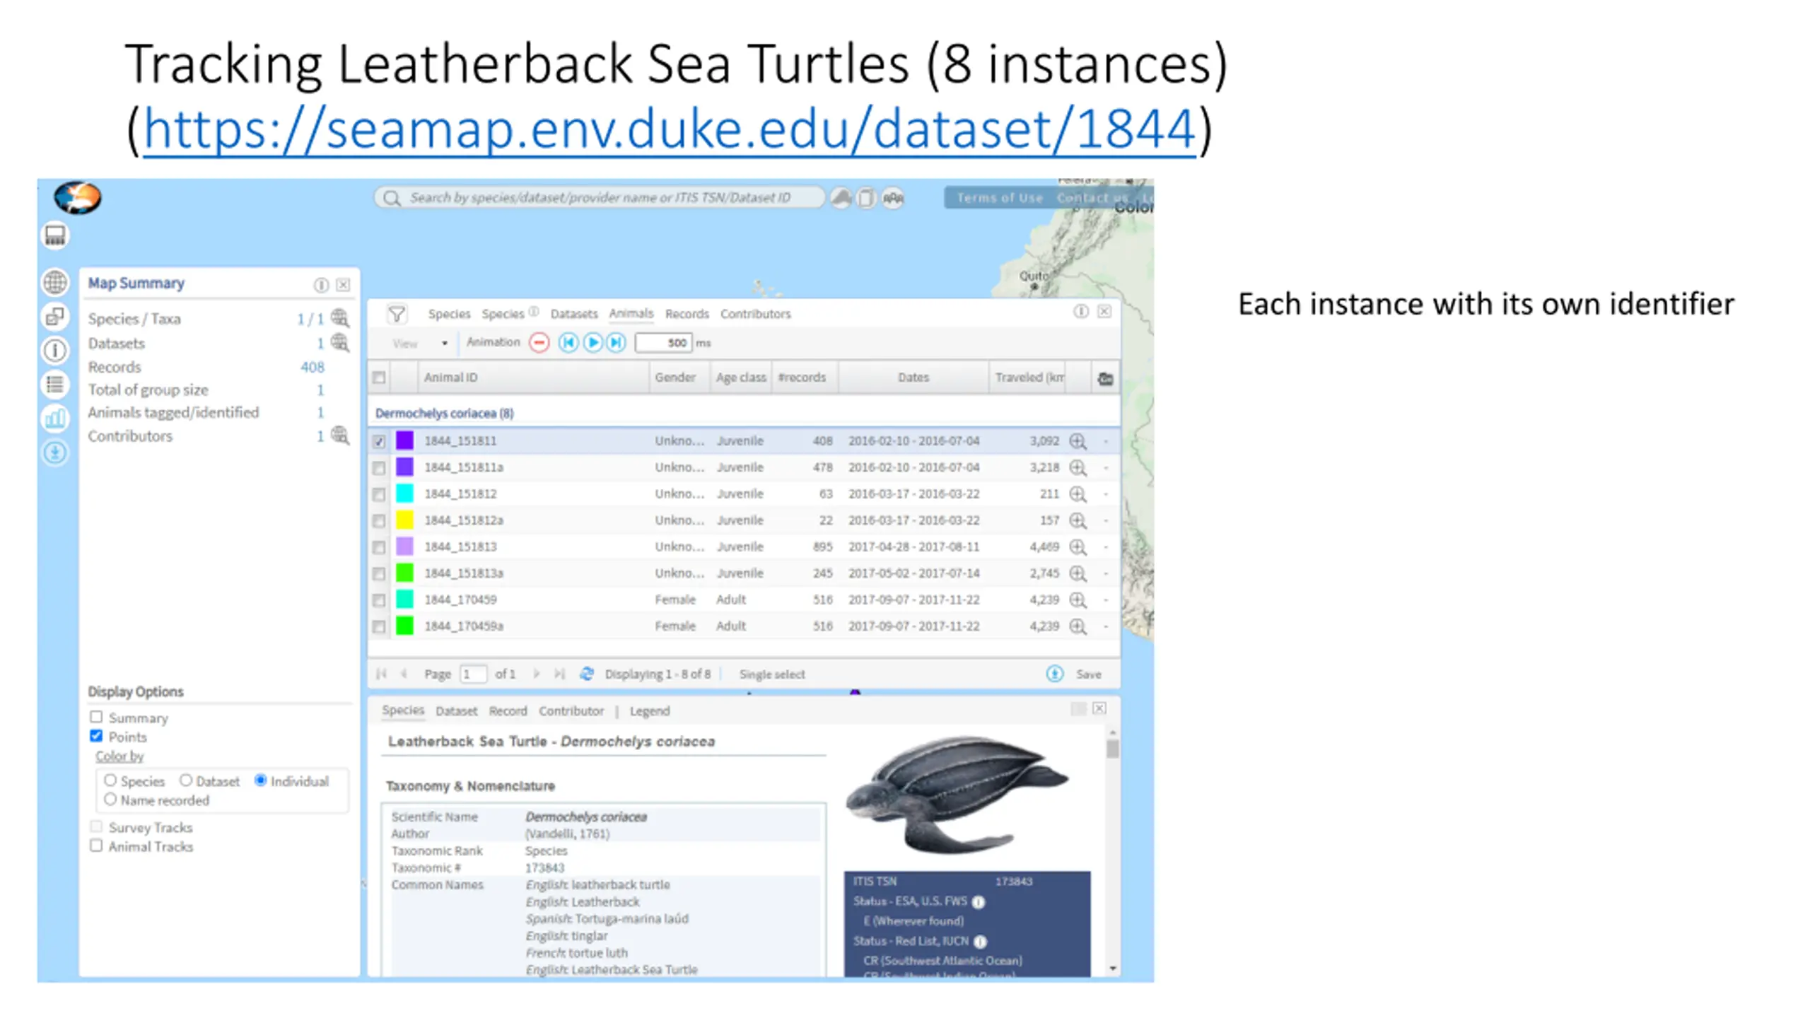Click the search field for species/dataset
This screenshot has height=1018, width=1810.
tap(600, 197)
